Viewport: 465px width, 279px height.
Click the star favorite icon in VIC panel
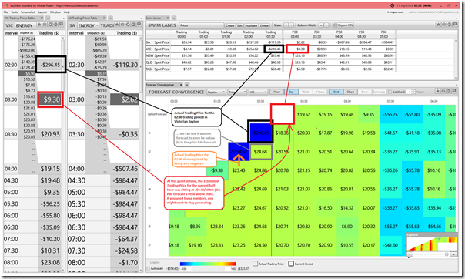point(39,25)
